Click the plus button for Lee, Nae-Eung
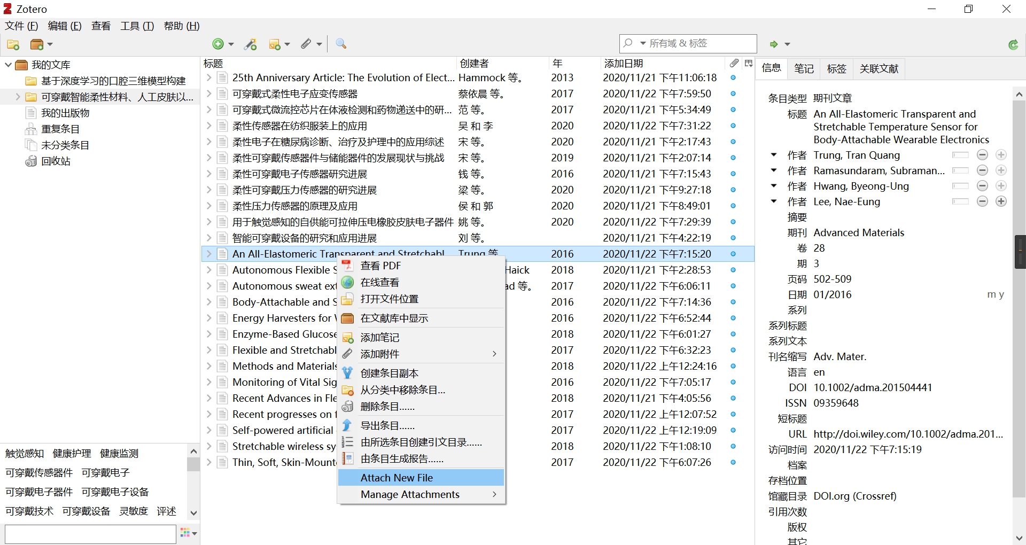Screen dimensions: 1026x545 point(1001,201)
